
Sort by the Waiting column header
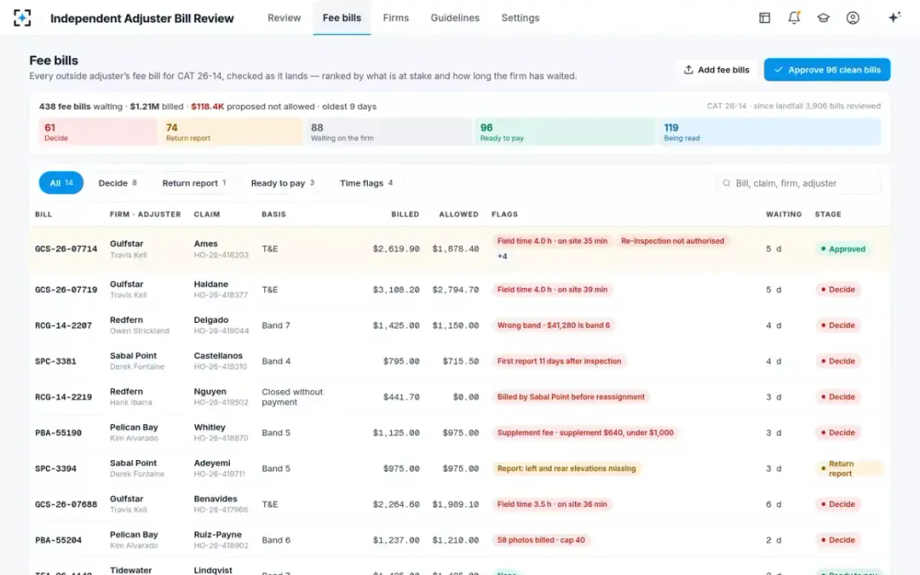tap(784, 215)
